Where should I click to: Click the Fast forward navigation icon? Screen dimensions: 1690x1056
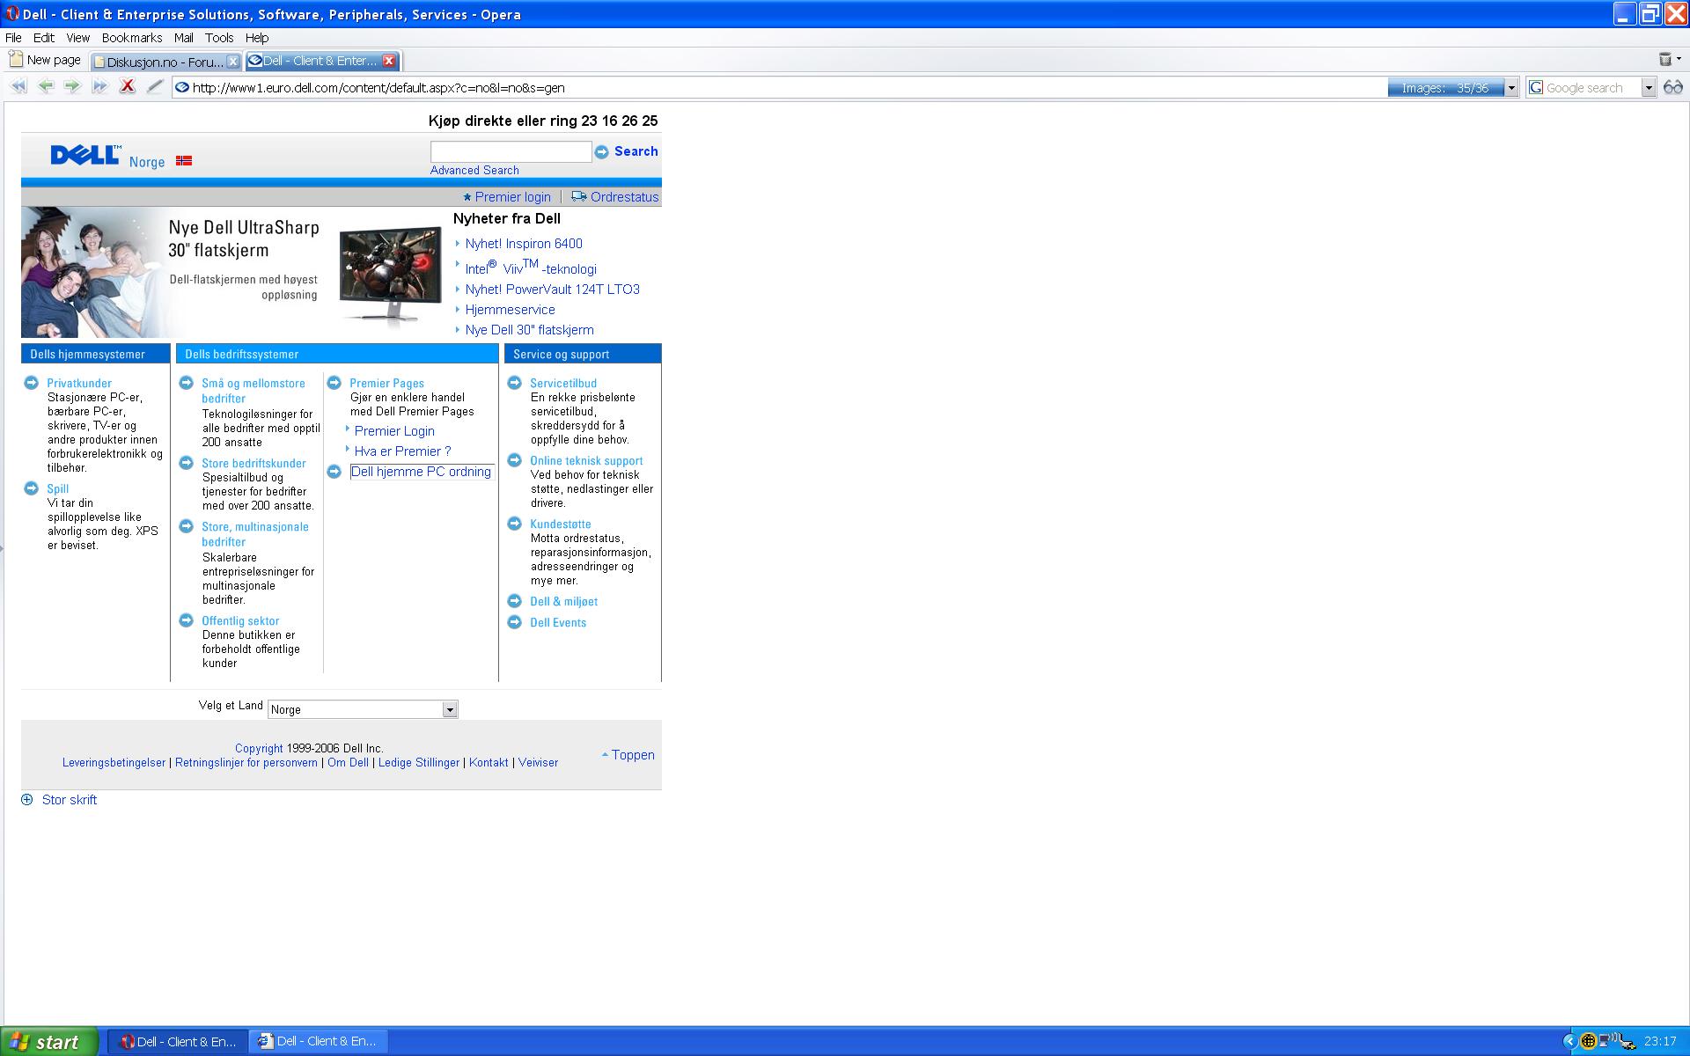[x=99, y=86]
